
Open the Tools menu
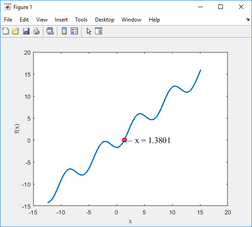(81, 20)
